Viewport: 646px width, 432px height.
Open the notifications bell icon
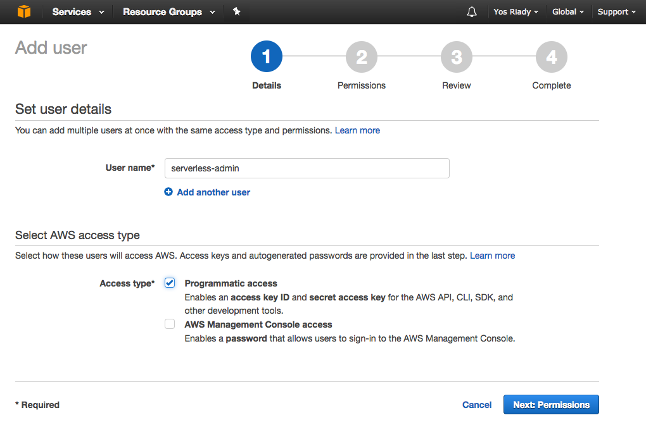[471, 12]
